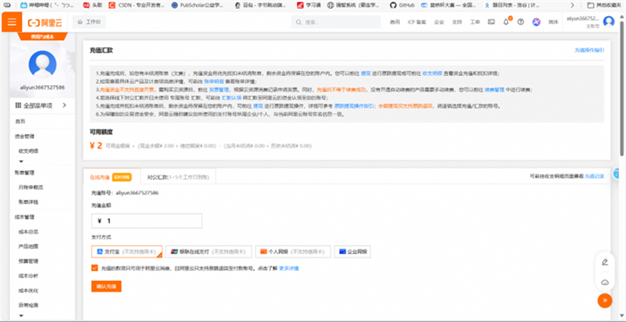Open 成本分析 in the sidebar
Viewport: 626px width, 322px height.
pyautogui.click(x=29, y=276)
